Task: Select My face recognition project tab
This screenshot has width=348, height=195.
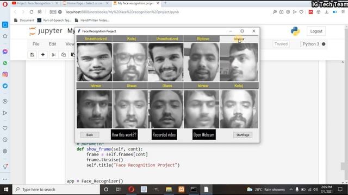Action: (135, 3)
